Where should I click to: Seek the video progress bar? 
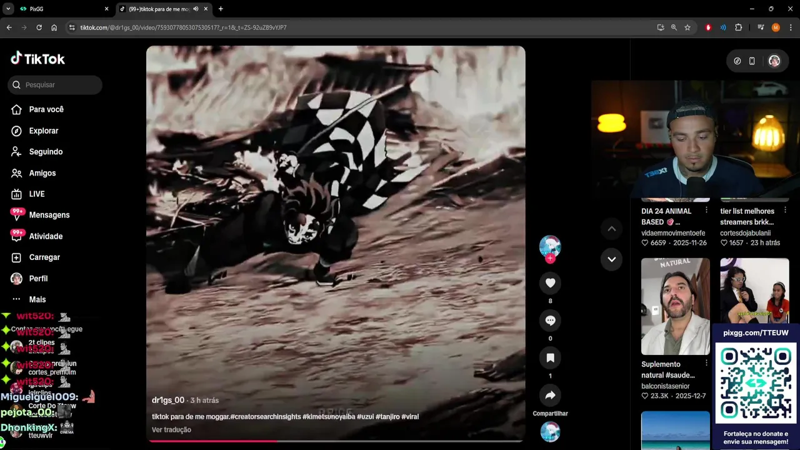click(336, 441)
